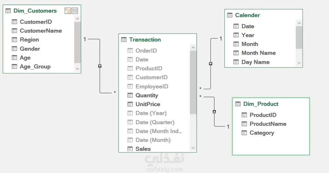Click the scroll-up arrow in the Transaction table

coord(193,48)
